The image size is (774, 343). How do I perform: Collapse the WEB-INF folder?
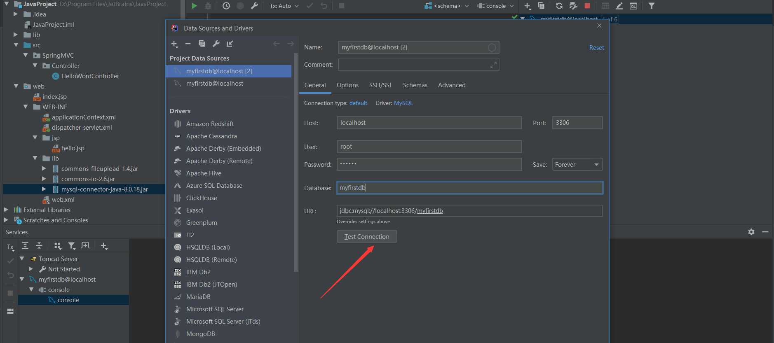pos(26,107)
